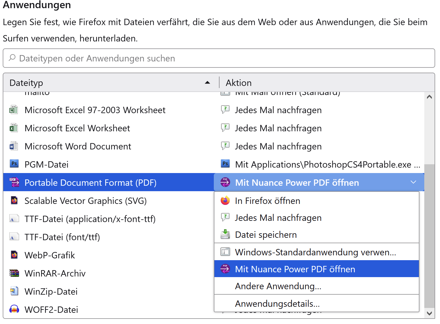This screenshot has height=324, width=440.
Task: Click the Microsoft Word Document icon
Action: (14, 146)
